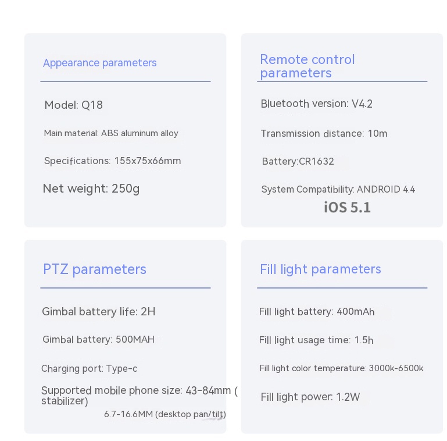Image resolution: width=447 pixels, height=441 pixels.
Task: Click the Fill light color temperature line
Action: pos(341,368)
